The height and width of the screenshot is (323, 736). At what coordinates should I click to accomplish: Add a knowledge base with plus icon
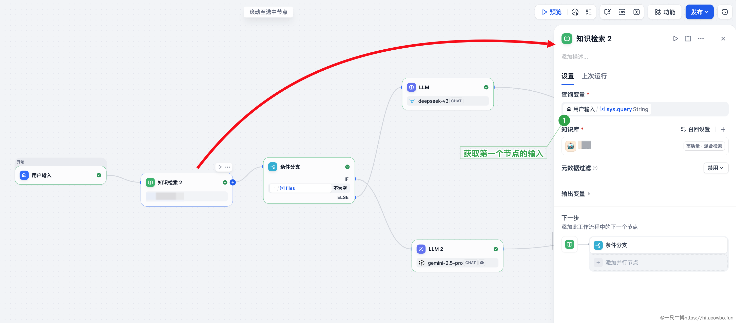723,129
